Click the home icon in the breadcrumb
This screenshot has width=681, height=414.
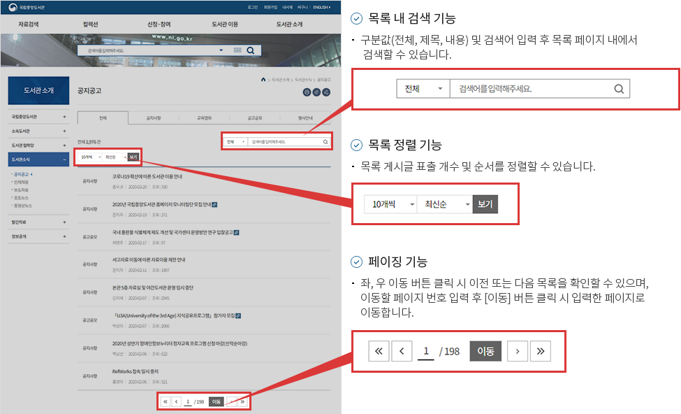(263, 80)
